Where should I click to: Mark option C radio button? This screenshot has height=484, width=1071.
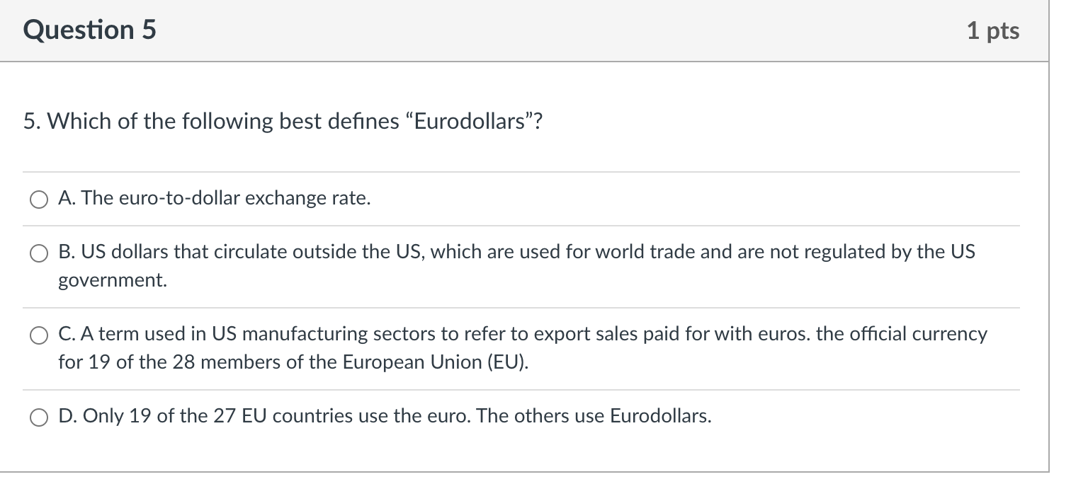(38, 335)
